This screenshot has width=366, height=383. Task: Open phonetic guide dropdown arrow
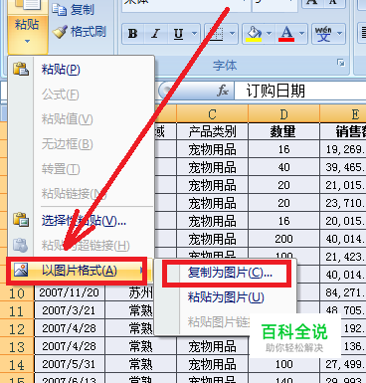340,34
